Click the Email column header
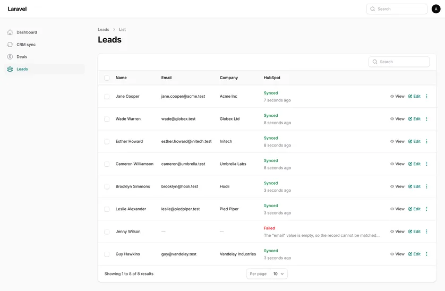 [x=166, y=78]
